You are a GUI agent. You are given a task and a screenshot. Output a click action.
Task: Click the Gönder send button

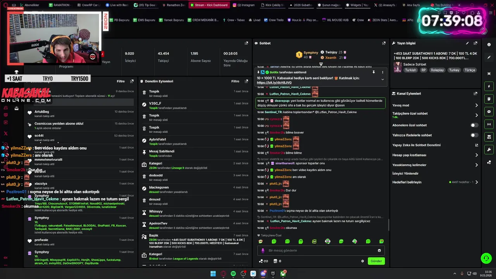tap(376, 261)
